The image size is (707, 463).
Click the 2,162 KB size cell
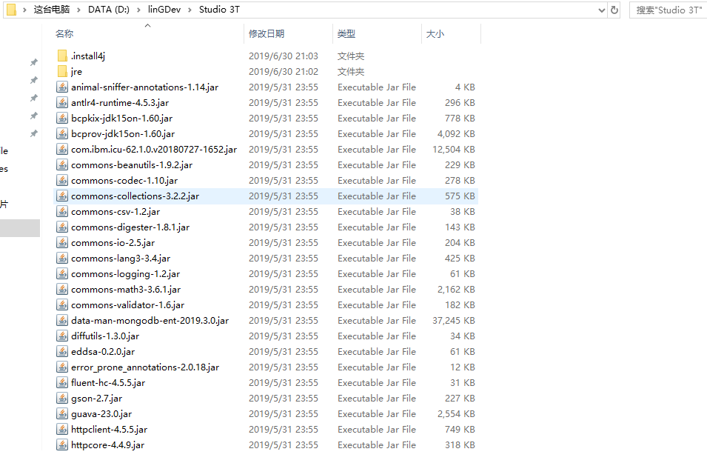[456, 289]
